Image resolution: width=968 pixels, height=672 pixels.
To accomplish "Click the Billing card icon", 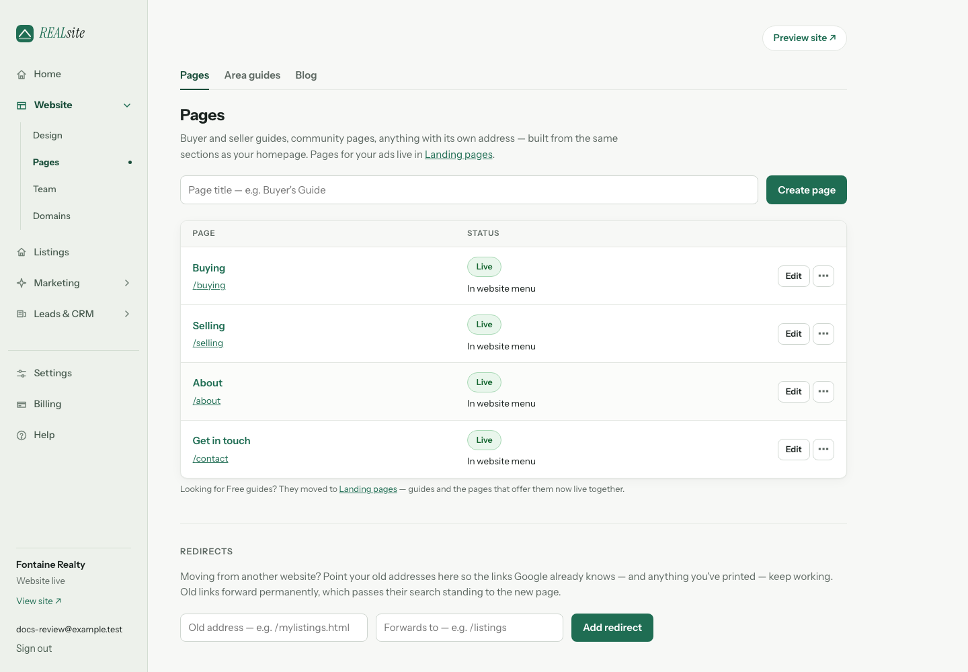I will 22,405.
